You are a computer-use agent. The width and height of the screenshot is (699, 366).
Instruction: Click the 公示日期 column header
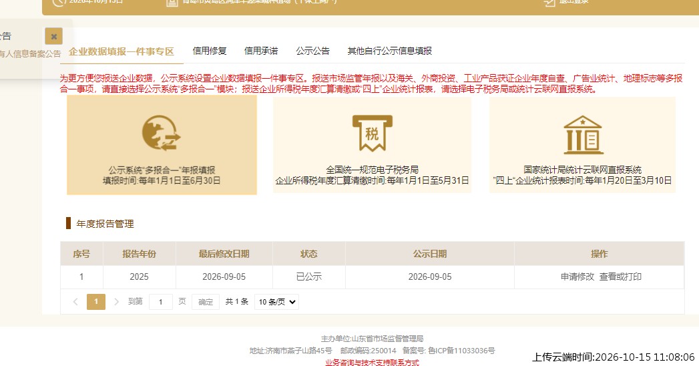430,254
